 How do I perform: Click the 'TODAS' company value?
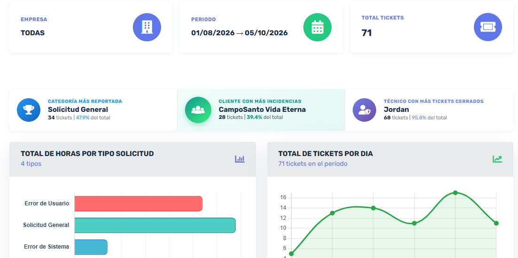tap(33, 33)
